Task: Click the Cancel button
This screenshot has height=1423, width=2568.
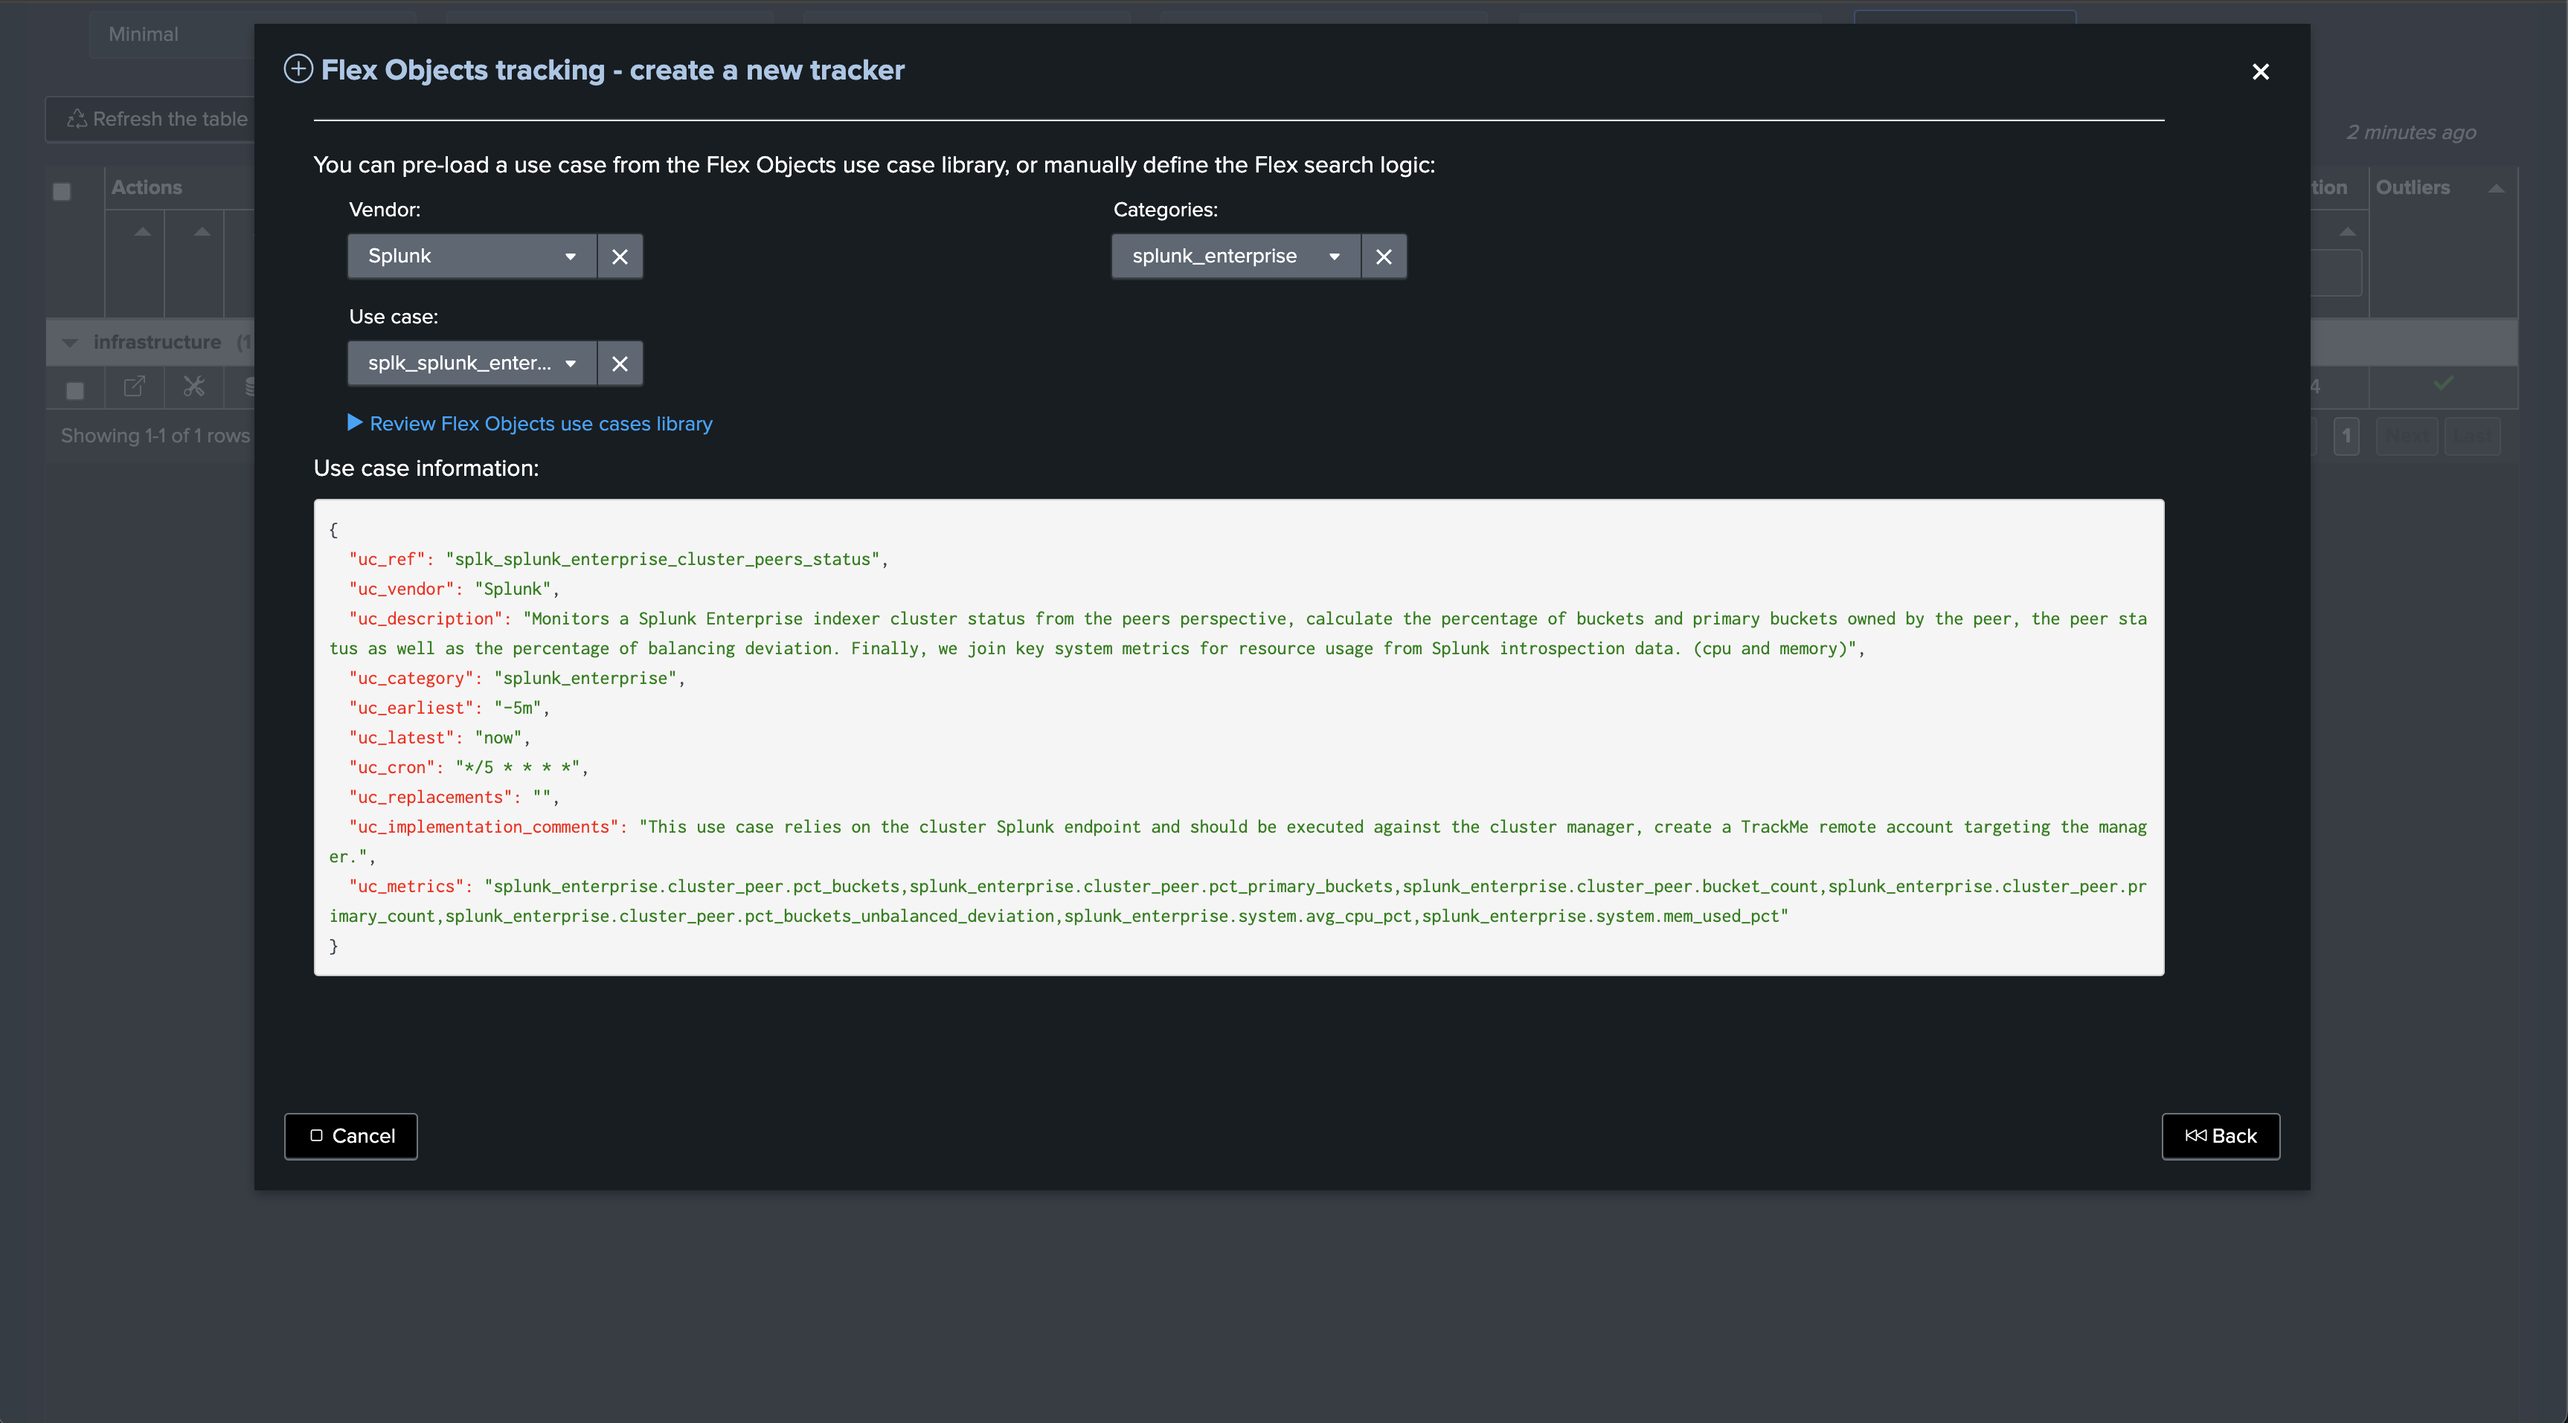Action: click(351, 1136)
